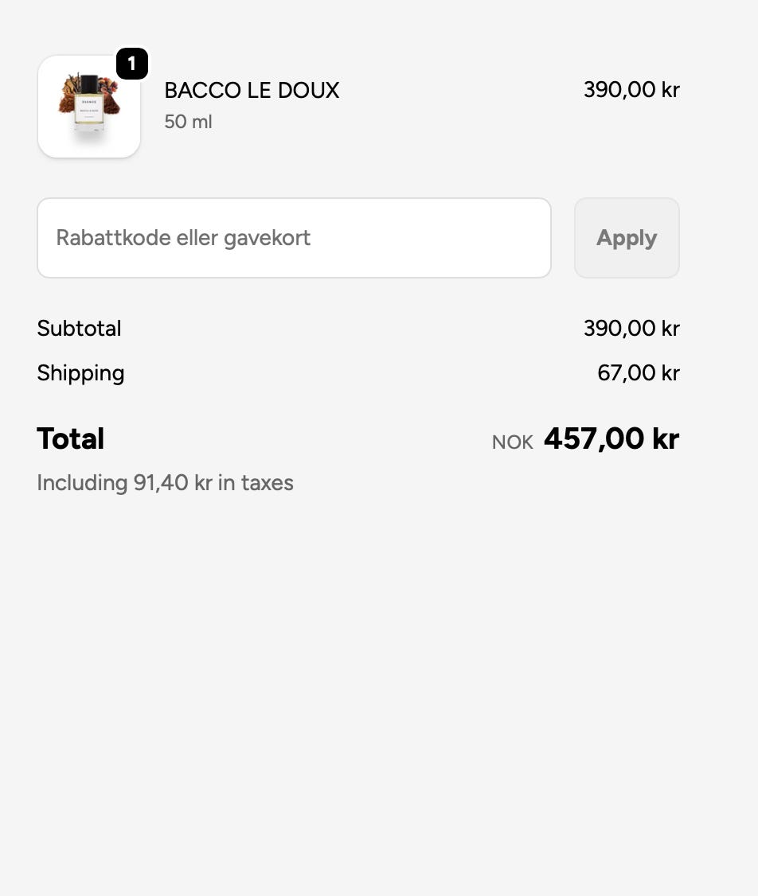Click the 50 ml size text
The width and height of the screenshot is (758, 896).
pyautogui.click(x=188, y=122)
